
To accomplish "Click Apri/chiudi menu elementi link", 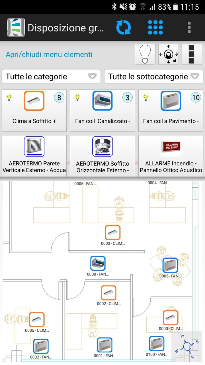I will click(49, 54).
